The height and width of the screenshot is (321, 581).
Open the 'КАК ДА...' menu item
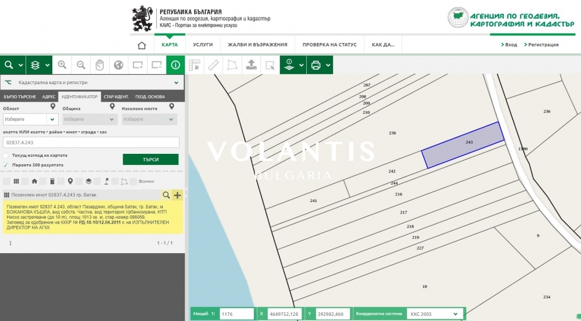click(383, 45)
